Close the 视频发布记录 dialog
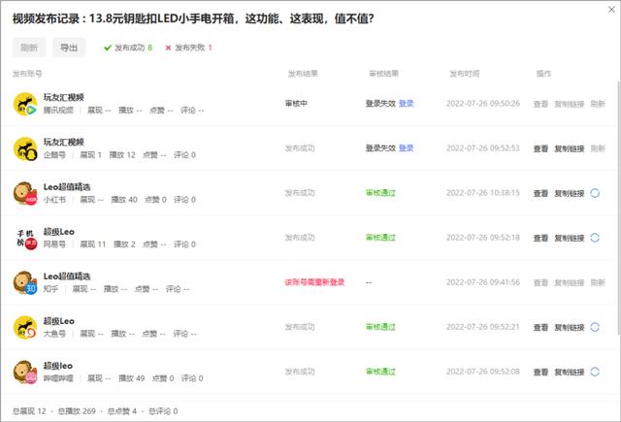 point(611,10)
